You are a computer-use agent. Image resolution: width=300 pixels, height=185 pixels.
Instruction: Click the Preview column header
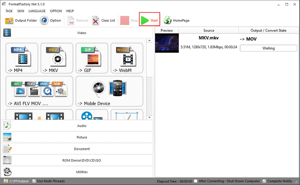[167, 30]
